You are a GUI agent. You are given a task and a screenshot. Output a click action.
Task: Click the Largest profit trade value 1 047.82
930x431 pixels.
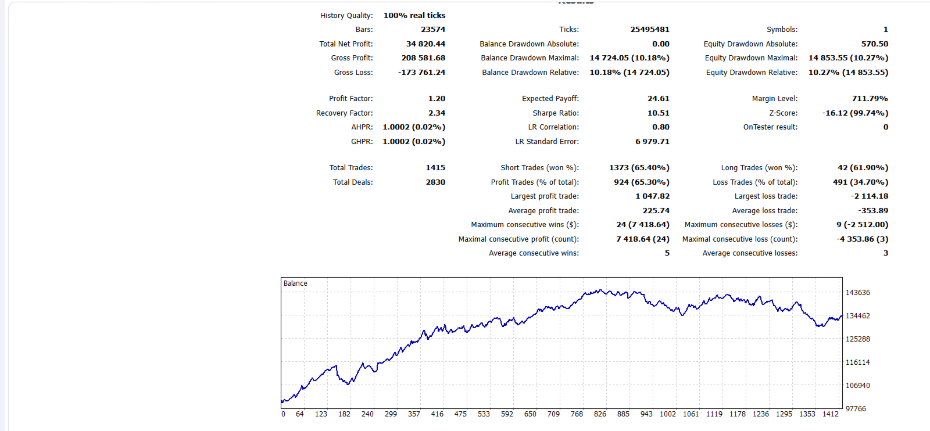[652, 196]
